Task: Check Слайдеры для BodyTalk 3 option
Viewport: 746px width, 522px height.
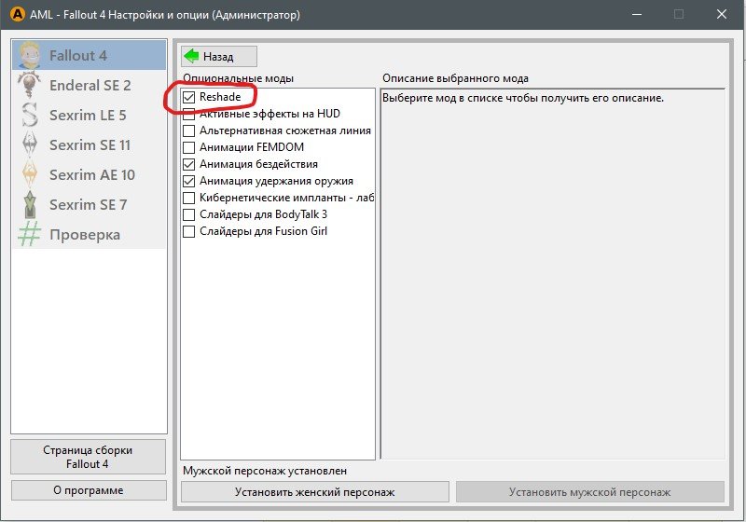Action: pyautogui.click(x=189, y=214)
